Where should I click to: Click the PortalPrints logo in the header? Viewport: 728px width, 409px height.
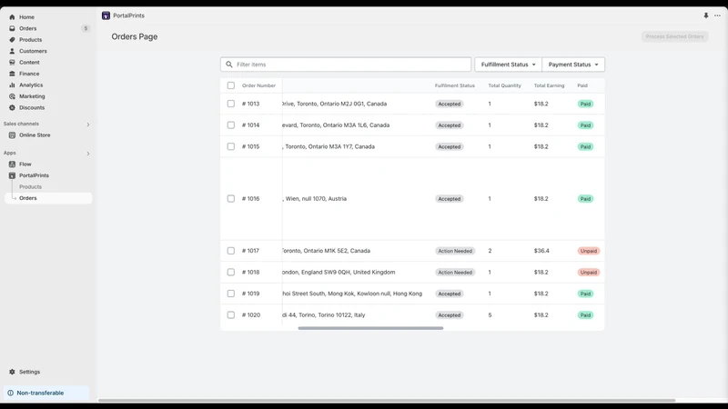(x=106, y=15)
